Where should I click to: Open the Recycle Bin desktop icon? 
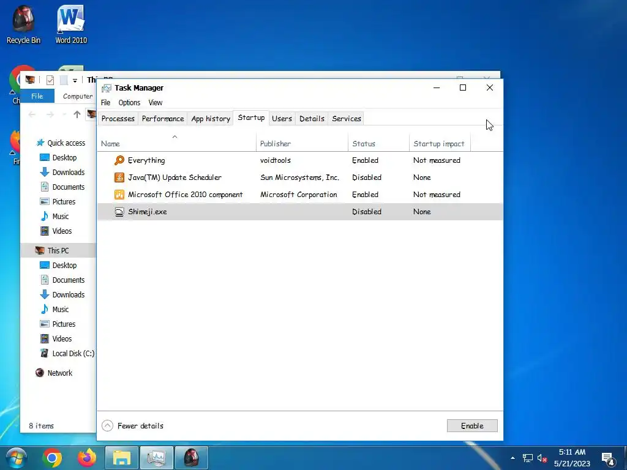pos(23,24)
